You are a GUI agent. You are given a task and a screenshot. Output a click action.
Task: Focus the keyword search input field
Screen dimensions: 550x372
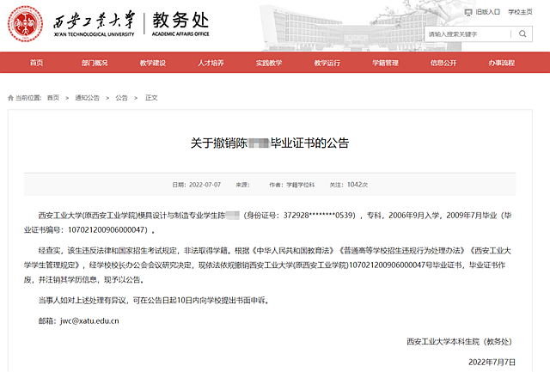(x=467, y=34)
